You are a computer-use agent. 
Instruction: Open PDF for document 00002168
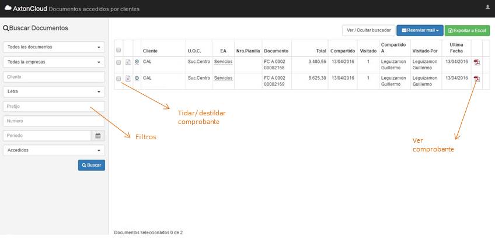(x=476, y=62)
